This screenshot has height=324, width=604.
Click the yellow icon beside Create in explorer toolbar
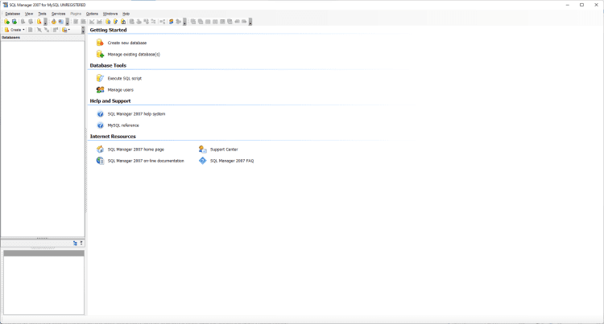pos(6,30)
